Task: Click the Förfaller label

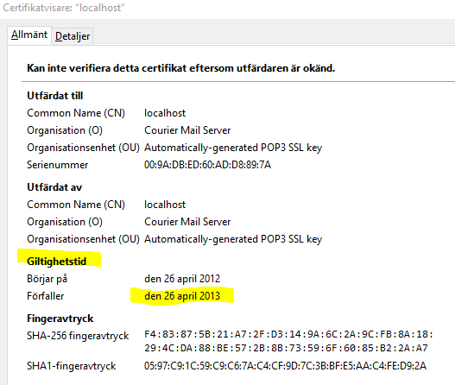Action: pos(45,296)
